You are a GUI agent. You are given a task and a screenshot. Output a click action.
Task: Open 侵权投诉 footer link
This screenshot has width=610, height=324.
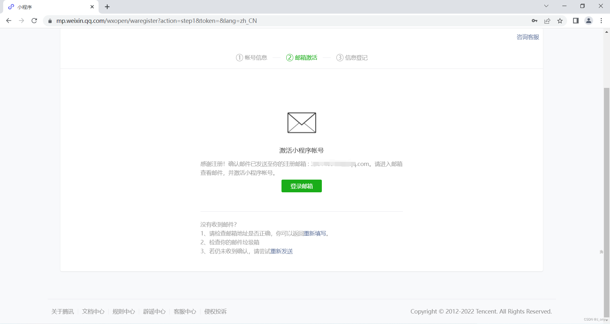(x=215, y=312)
